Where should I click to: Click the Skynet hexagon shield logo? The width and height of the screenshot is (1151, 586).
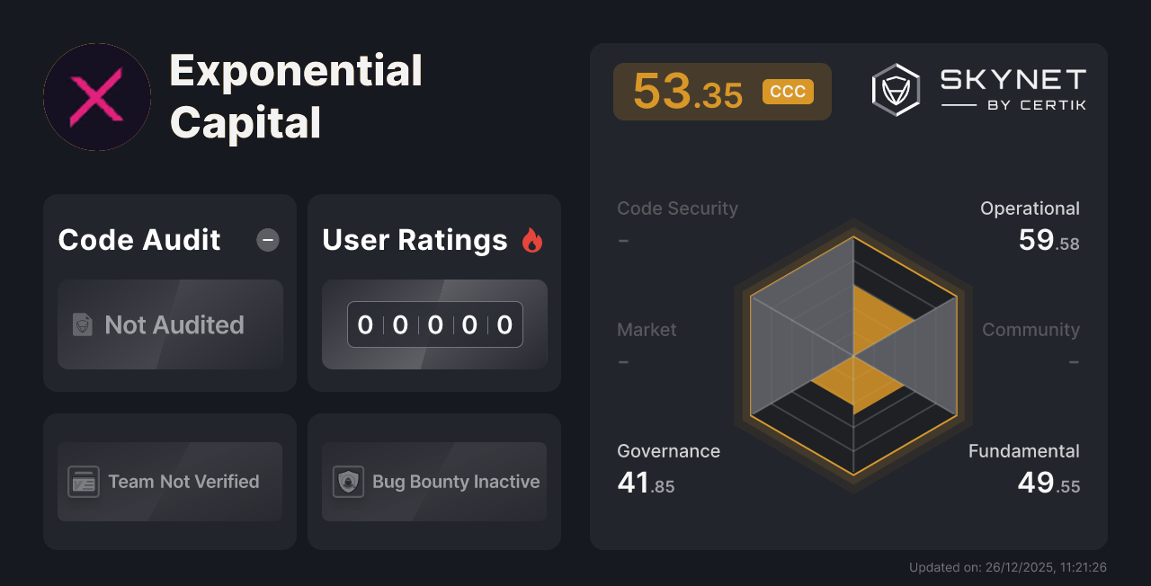894,89
